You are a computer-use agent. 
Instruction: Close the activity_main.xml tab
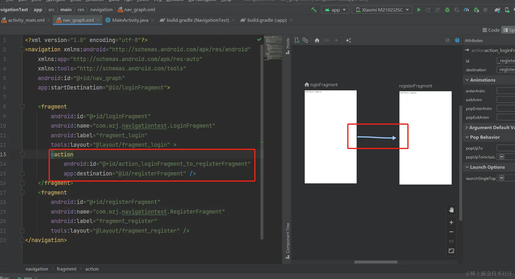(x=49, y=20)
